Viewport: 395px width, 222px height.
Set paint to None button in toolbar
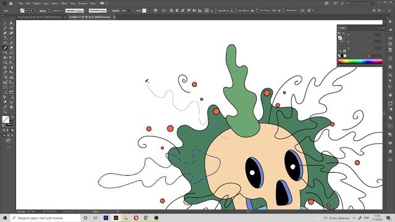12,130
